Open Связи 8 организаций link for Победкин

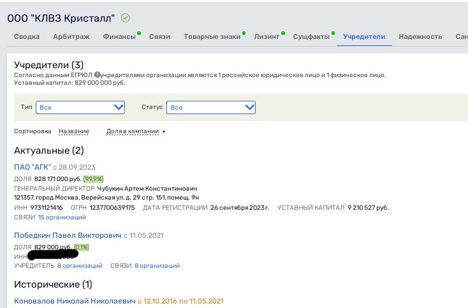coord(157,266)
